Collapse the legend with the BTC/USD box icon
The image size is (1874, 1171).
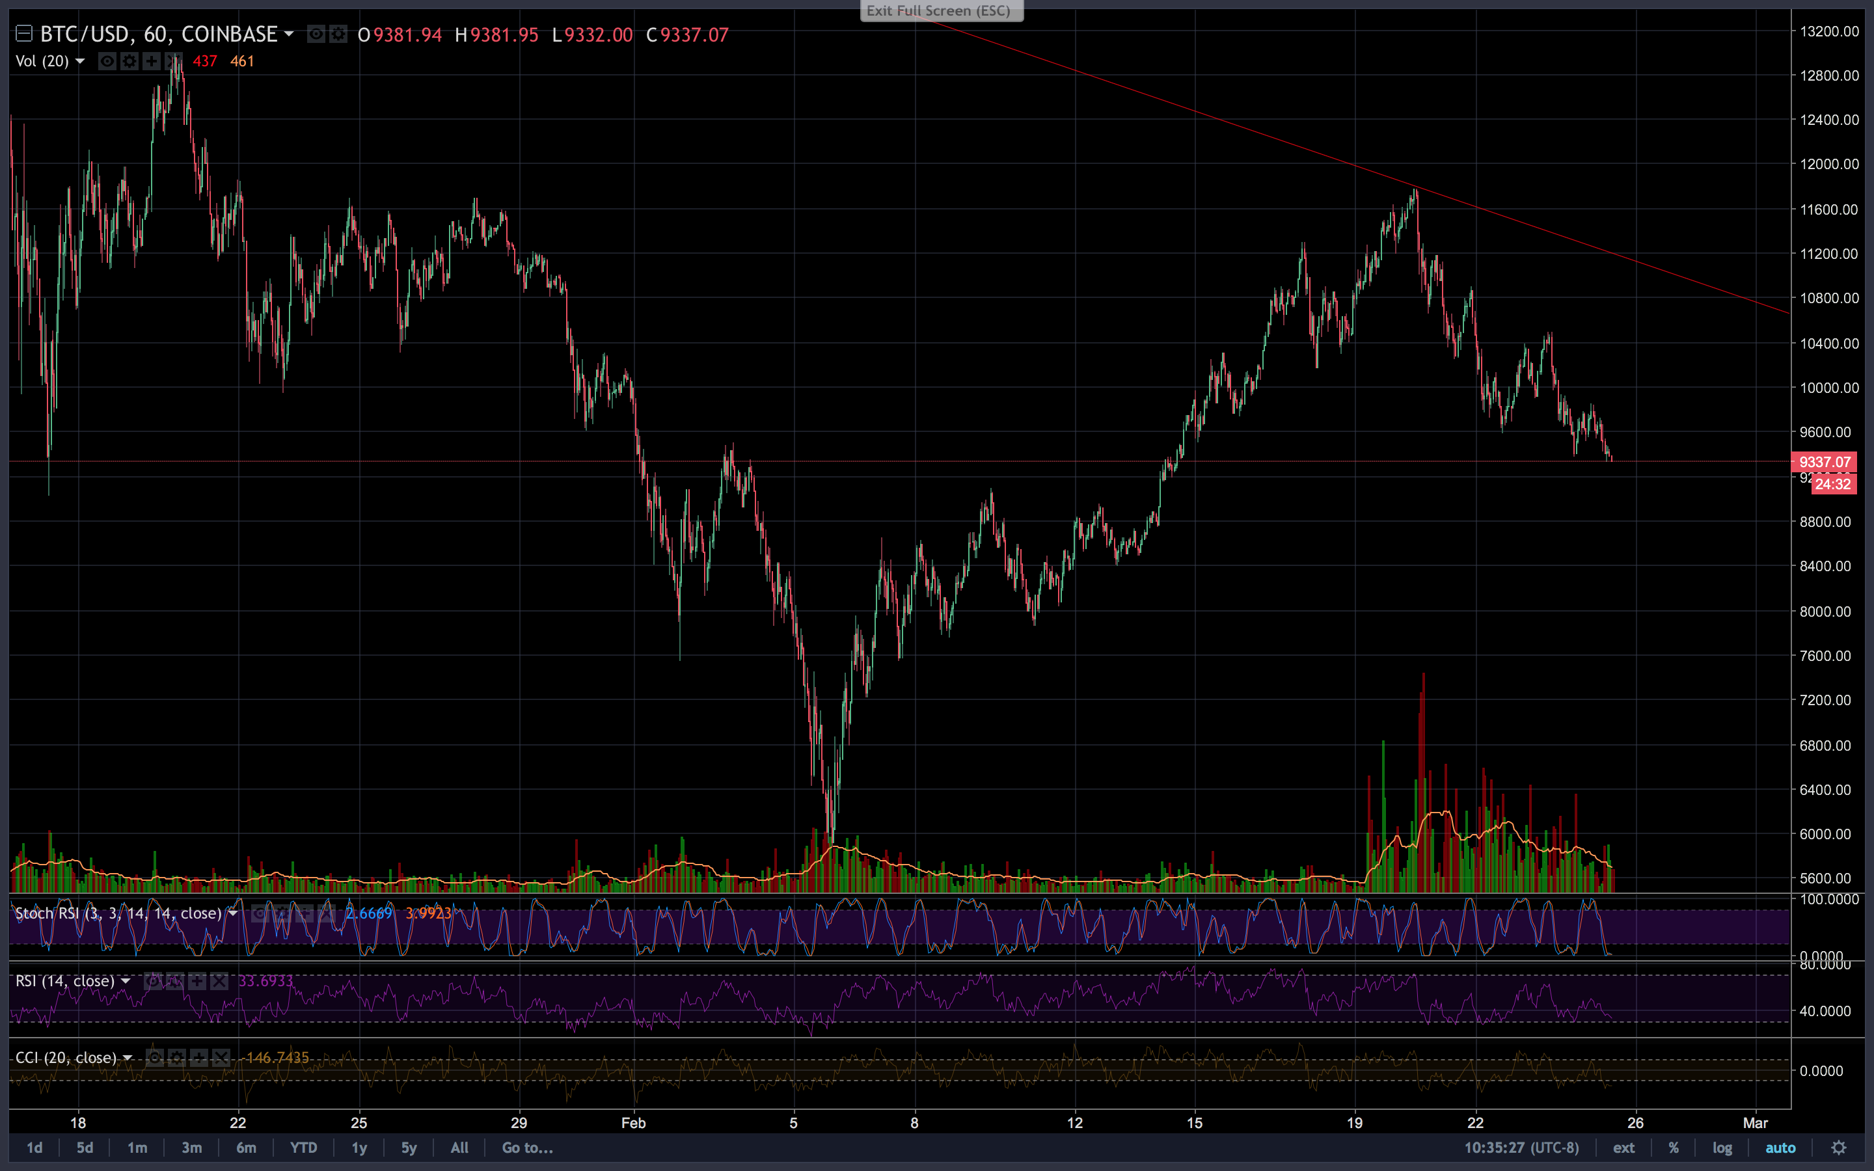[24, 34]
